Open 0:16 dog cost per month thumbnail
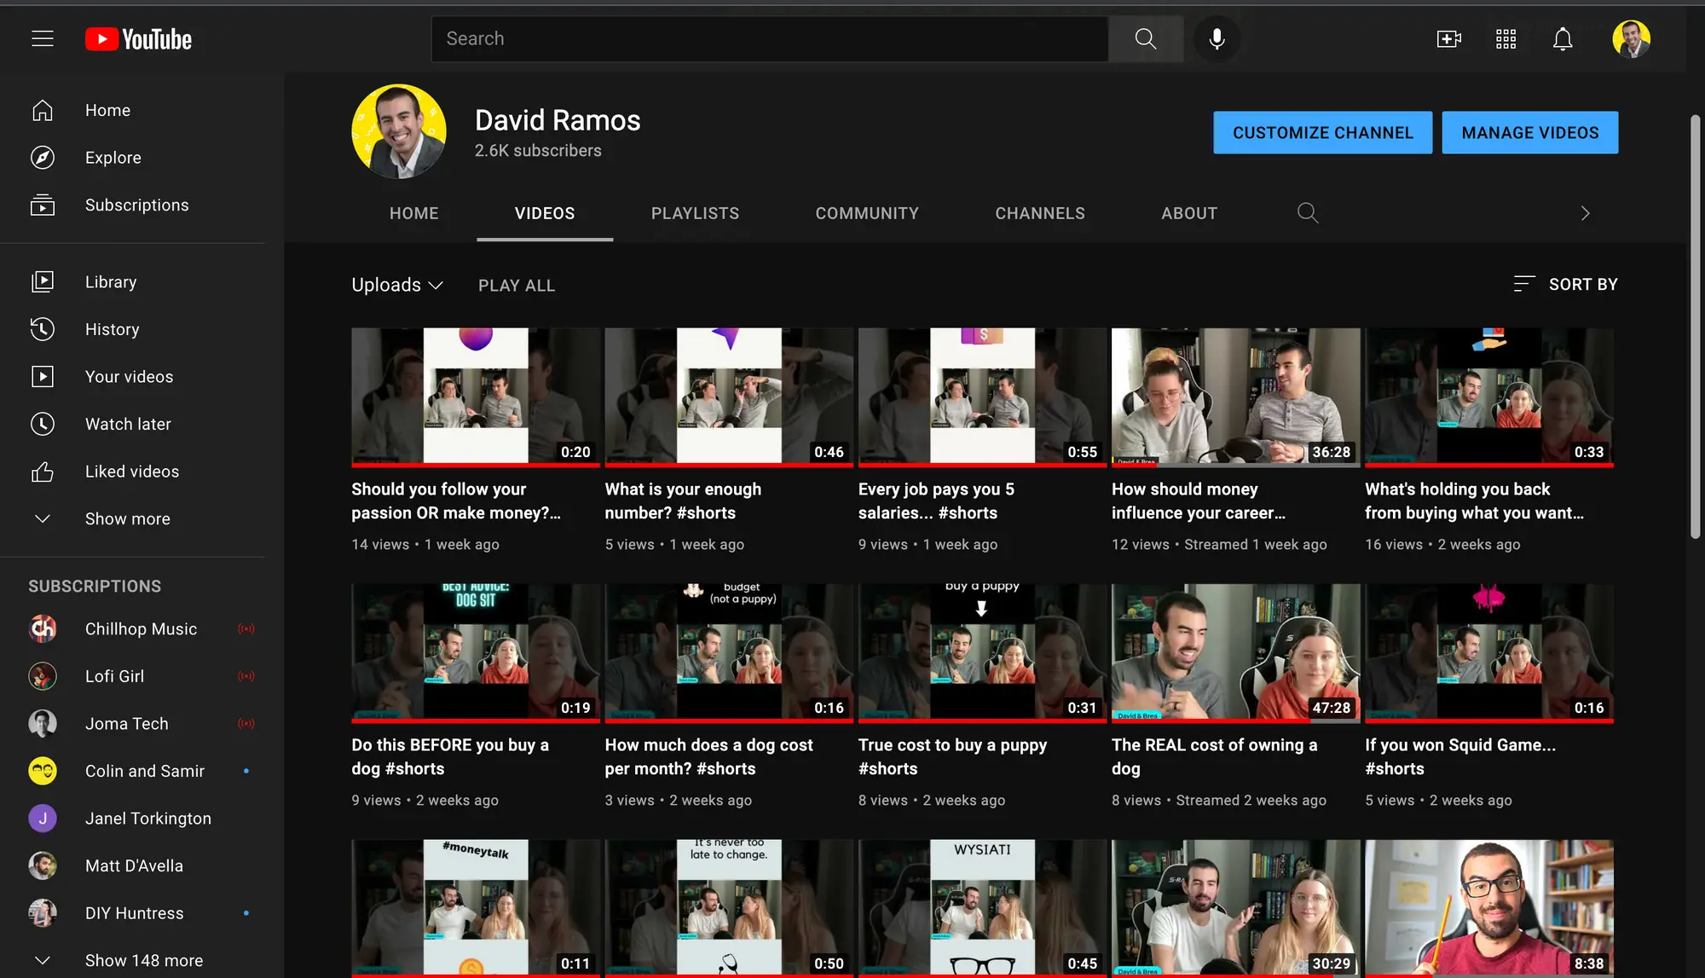The height and width of the screenshot is (978, 1705). point(729,652)
